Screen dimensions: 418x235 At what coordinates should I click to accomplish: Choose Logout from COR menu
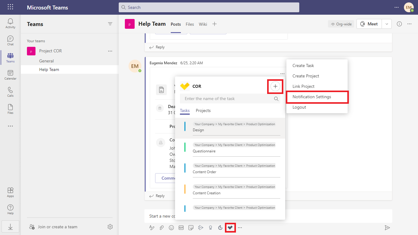click(x=317, y=107)
